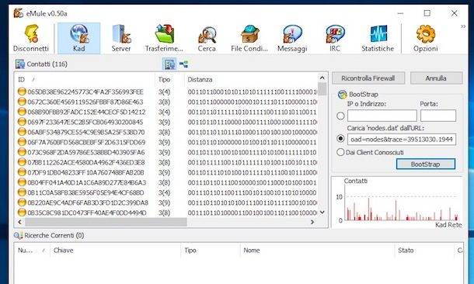Click the IP o Indirizzo input field
474x284 pixels.
click(x=382, y=116)
